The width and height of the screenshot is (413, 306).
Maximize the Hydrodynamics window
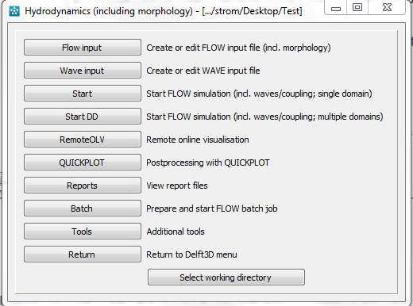coord(357,7)
